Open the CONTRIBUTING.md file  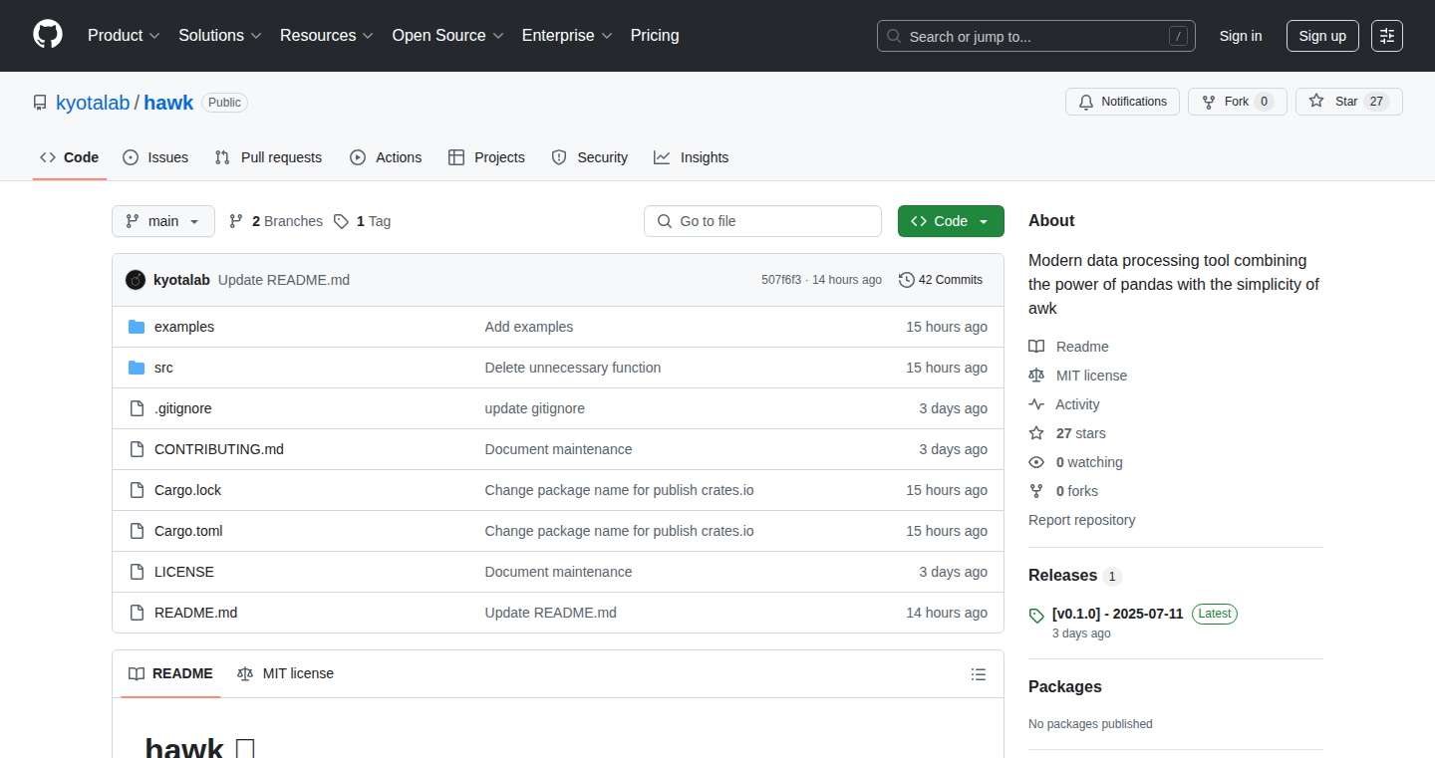(x=219, y=449)
